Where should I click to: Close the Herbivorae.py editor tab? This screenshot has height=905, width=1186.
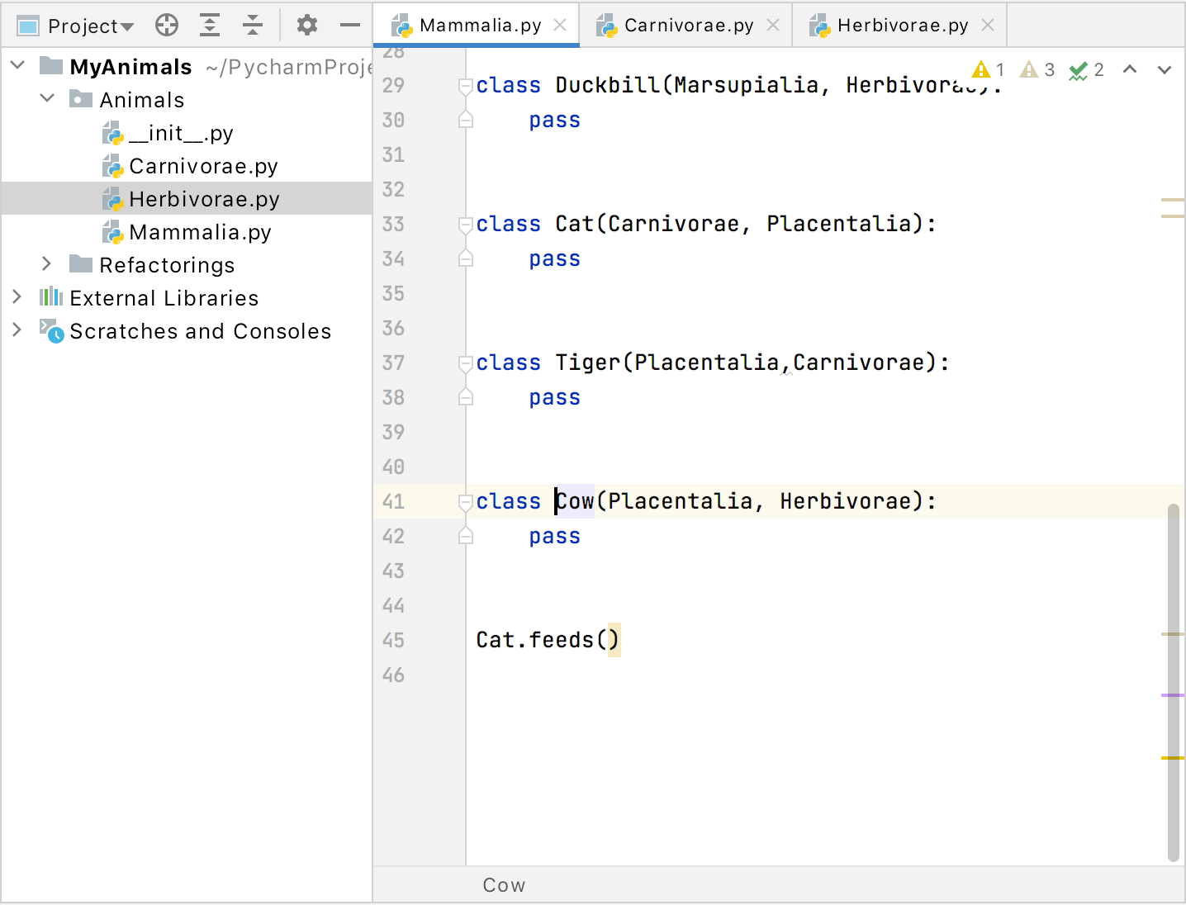pyautogui.click(x=988, y=26)
